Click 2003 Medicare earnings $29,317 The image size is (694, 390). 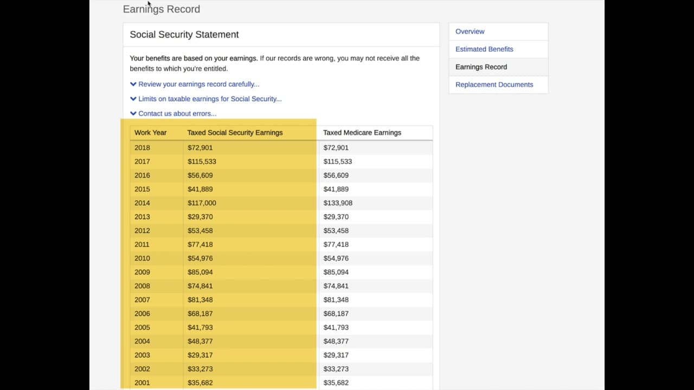tap(336, 355)
